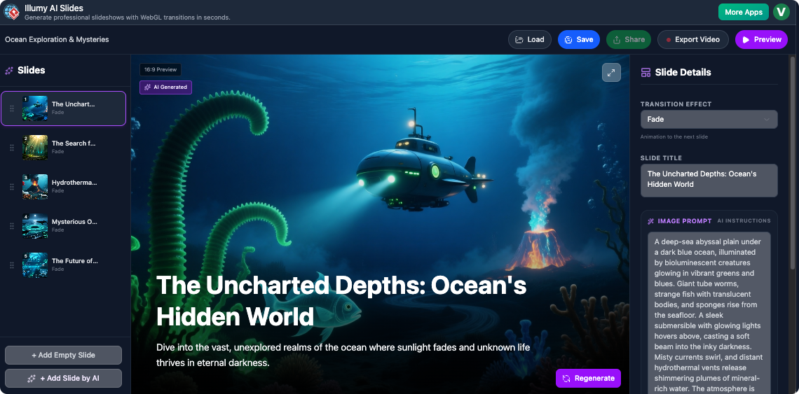Click the fullscreen expand icon on preview
The width and height of the screenshot is (799, 394).
click(x=611, y=72)
